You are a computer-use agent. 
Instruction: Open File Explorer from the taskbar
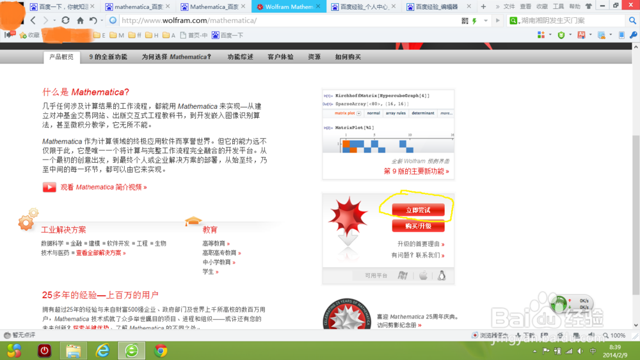[x=74, y=350]
